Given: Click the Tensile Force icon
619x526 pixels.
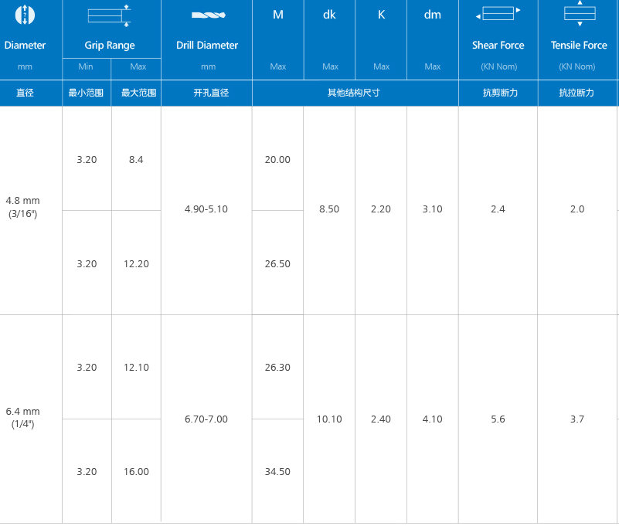Looking at the screenshot, I should coord(579,13).
